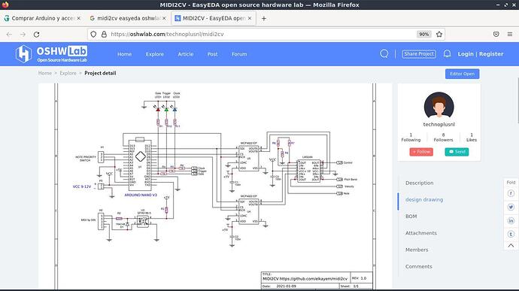Close the Comprar Arduino tab
This screenshot has width=519, height=291.
coord(79,18)
